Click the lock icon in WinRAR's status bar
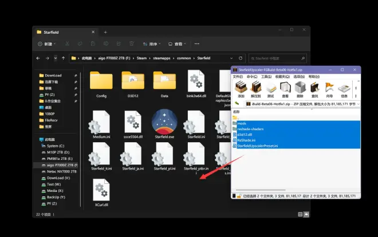Screen dimensions: 378x237 click(x=239, y=196)
